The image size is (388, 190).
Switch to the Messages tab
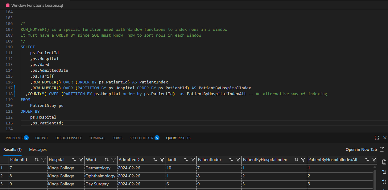pyautogui.click(x=38, y=149)
